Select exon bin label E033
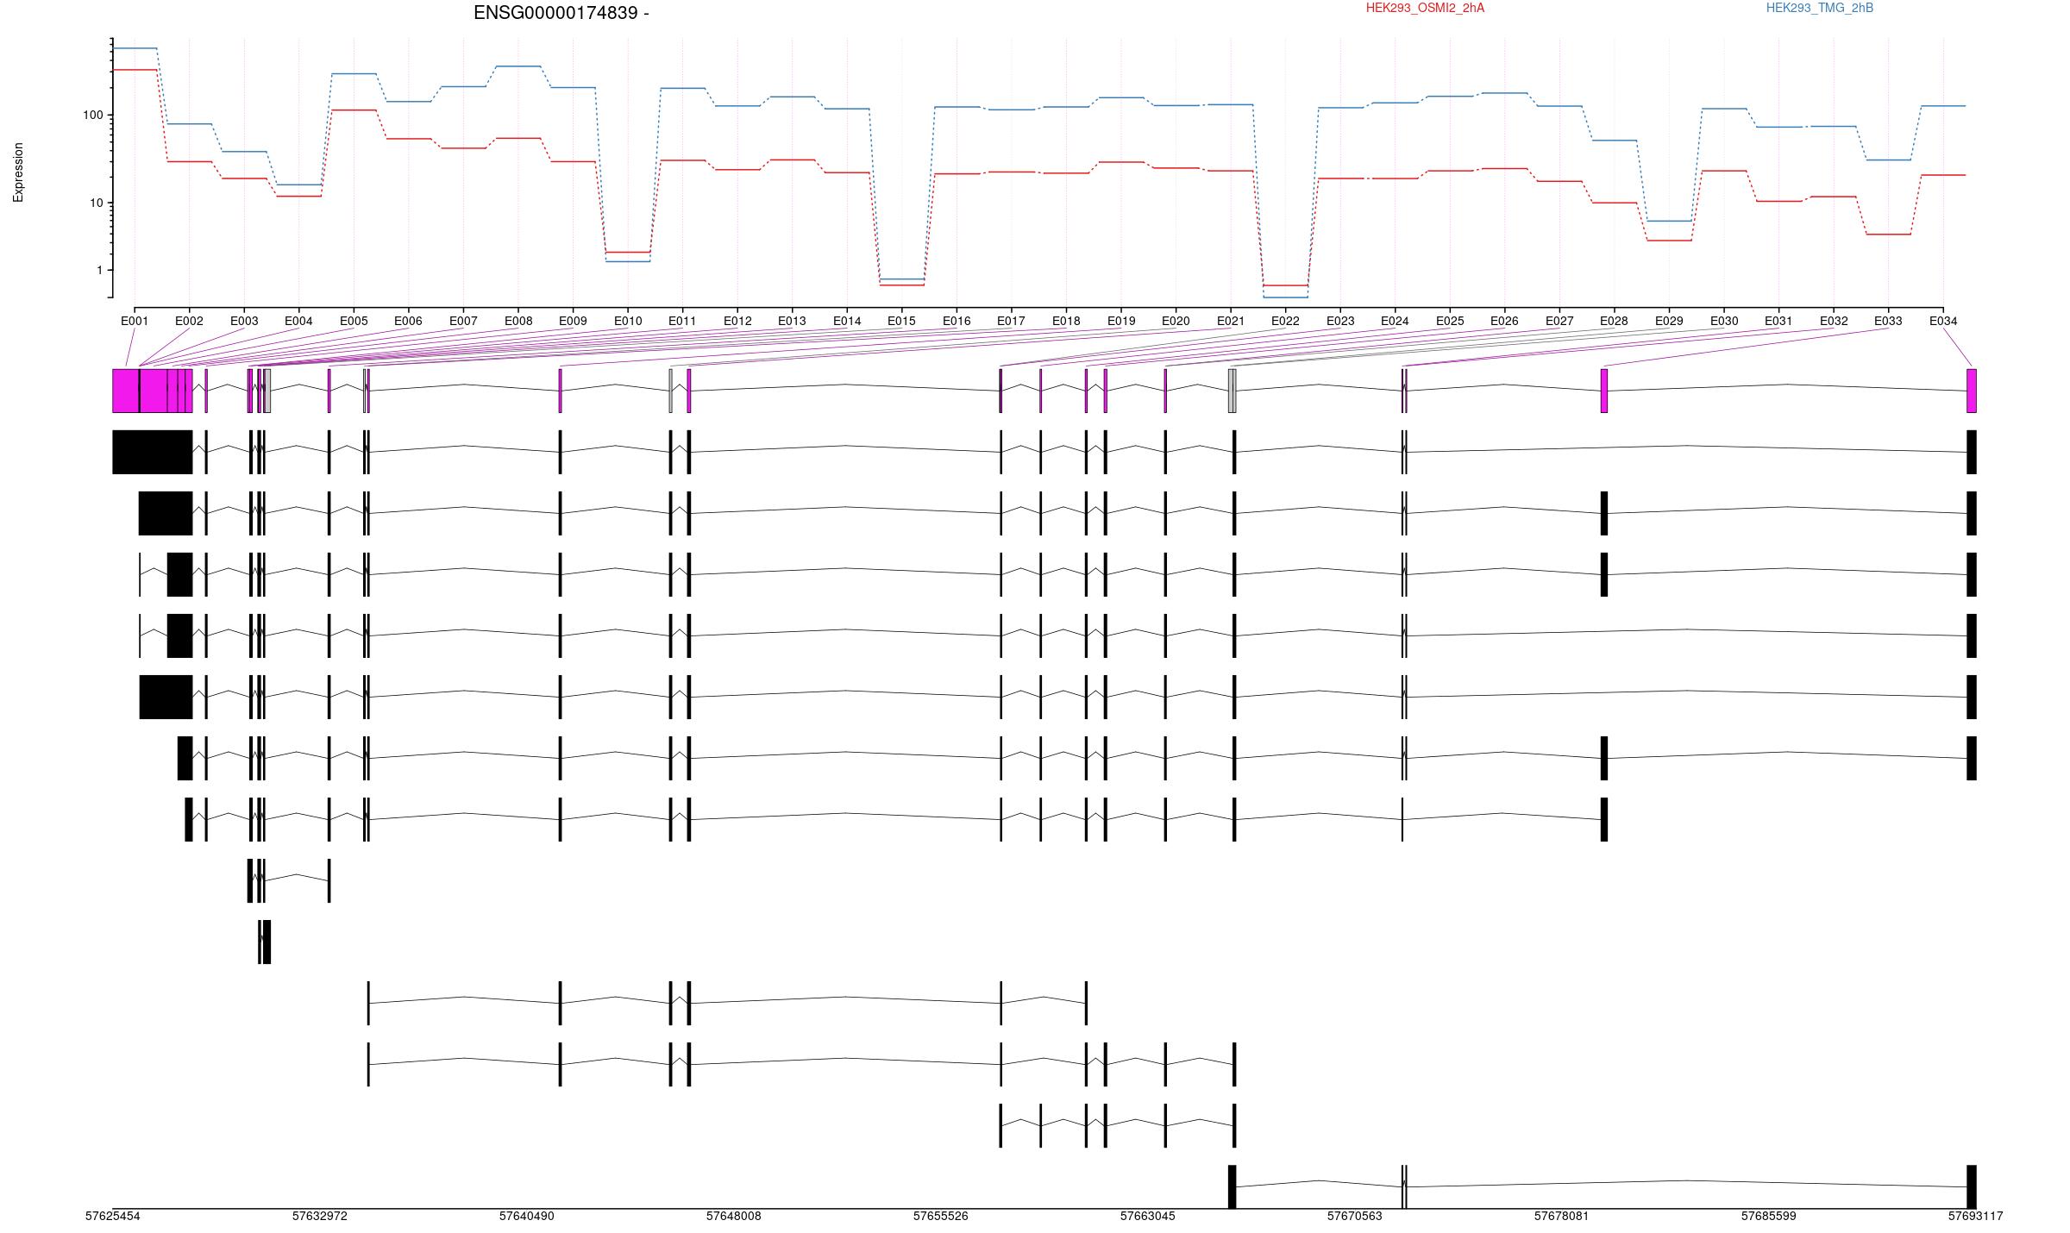Viewport: 2070px width, 1233px height. click(x=1888, y=321)
